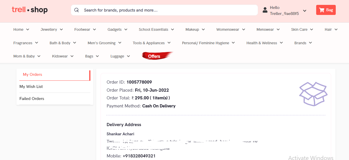Expand the Jewellery category menu
This screenshot has width=349, height=160.
coord(52,29)
